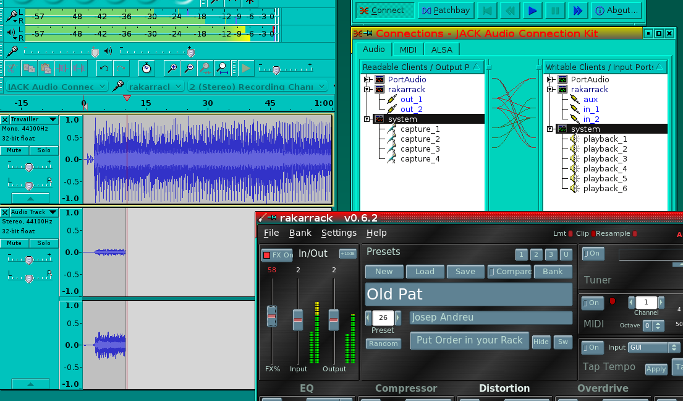
Task: Mute the Travailler track
Action: point(14,150)
